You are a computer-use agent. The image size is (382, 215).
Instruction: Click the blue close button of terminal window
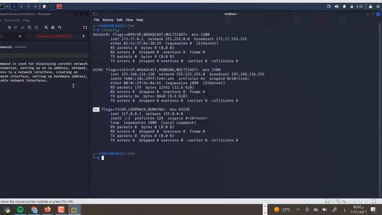(378, 14)
